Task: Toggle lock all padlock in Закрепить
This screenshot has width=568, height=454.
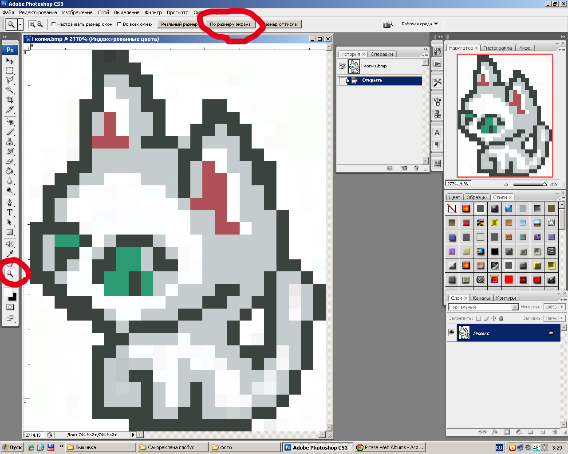Action: pyautogui.click(x=501, y=318)
